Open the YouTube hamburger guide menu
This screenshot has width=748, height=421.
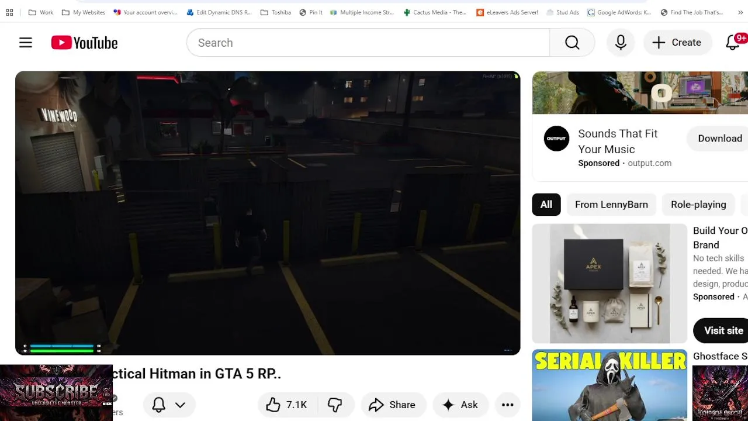[x=26, y=43]
